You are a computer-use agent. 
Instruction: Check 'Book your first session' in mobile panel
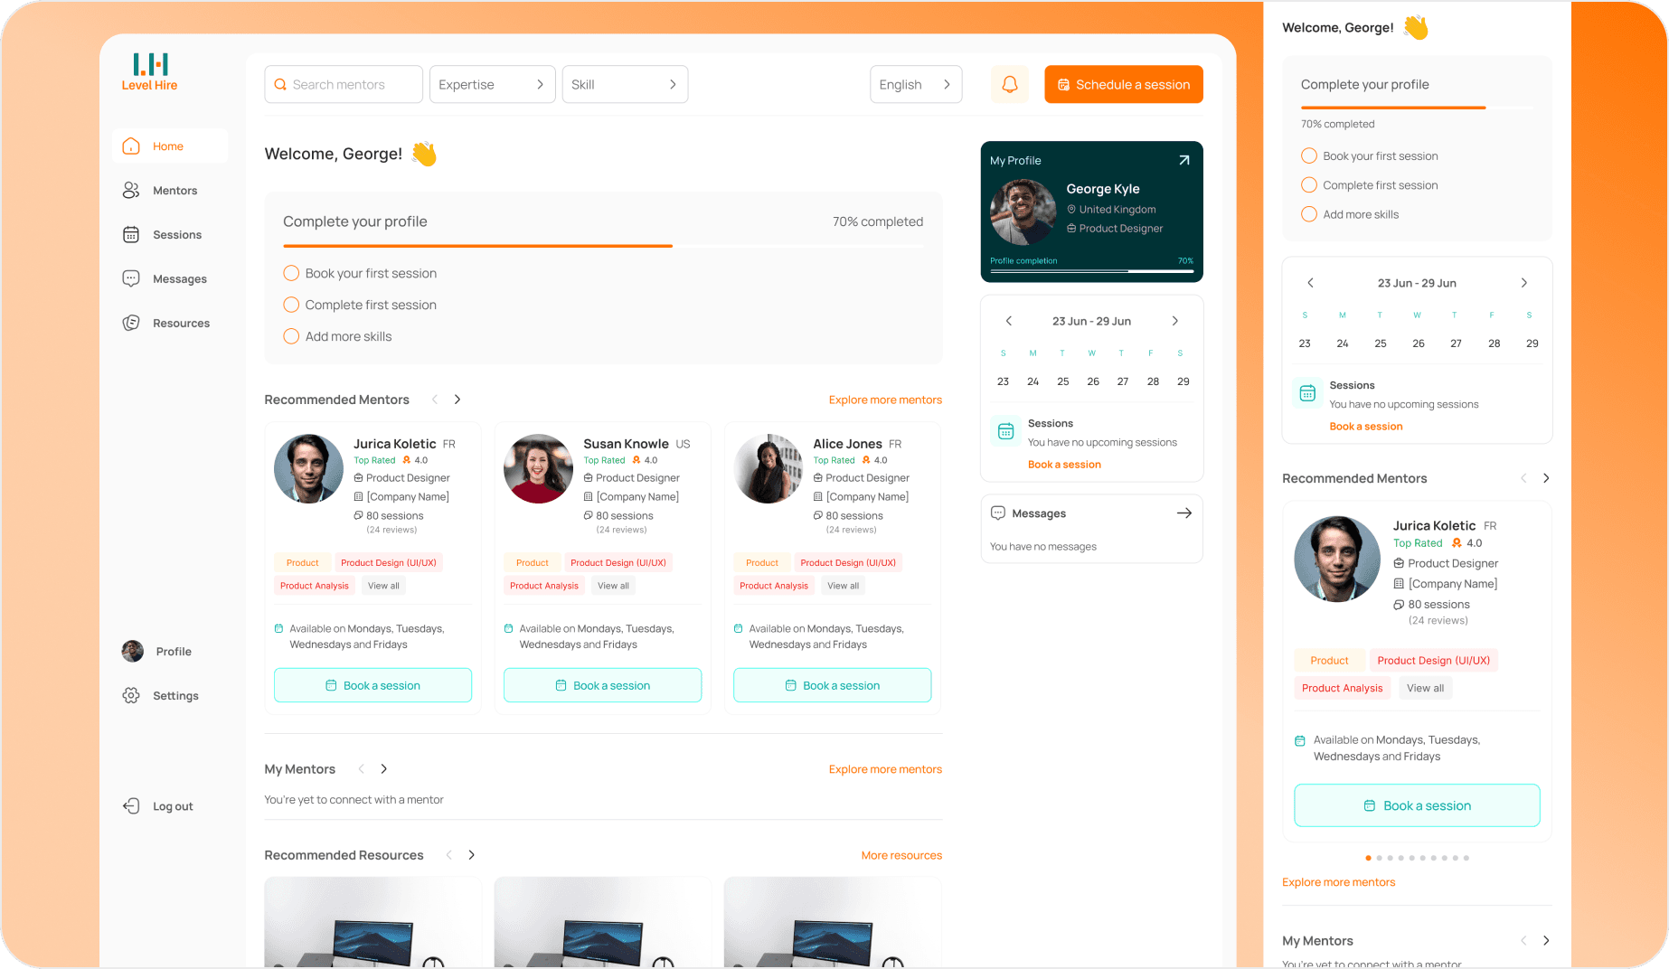(x=1309, y=155)
